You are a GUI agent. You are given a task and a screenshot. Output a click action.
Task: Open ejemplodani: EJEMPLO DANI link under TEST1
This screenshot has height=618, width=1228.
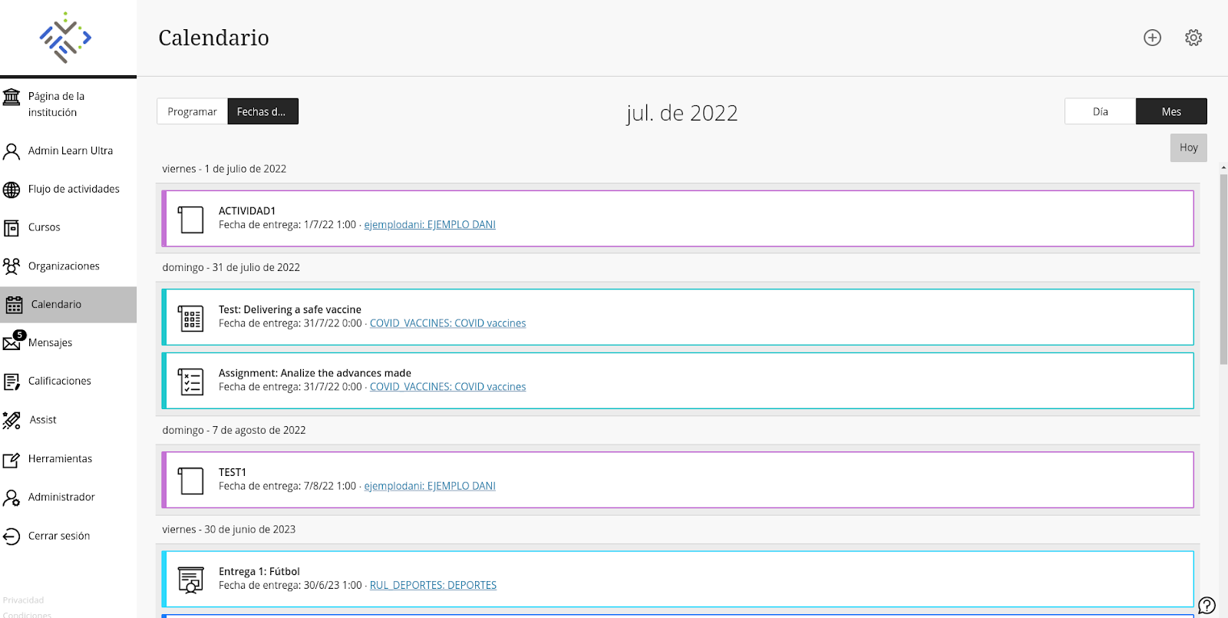click(x=430, y=487)
